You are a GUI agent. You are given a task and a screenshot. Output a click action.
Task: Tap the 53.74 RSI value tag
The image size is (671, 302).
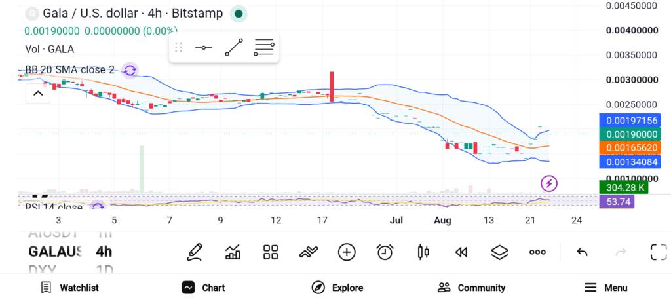[x=617, y=202]
